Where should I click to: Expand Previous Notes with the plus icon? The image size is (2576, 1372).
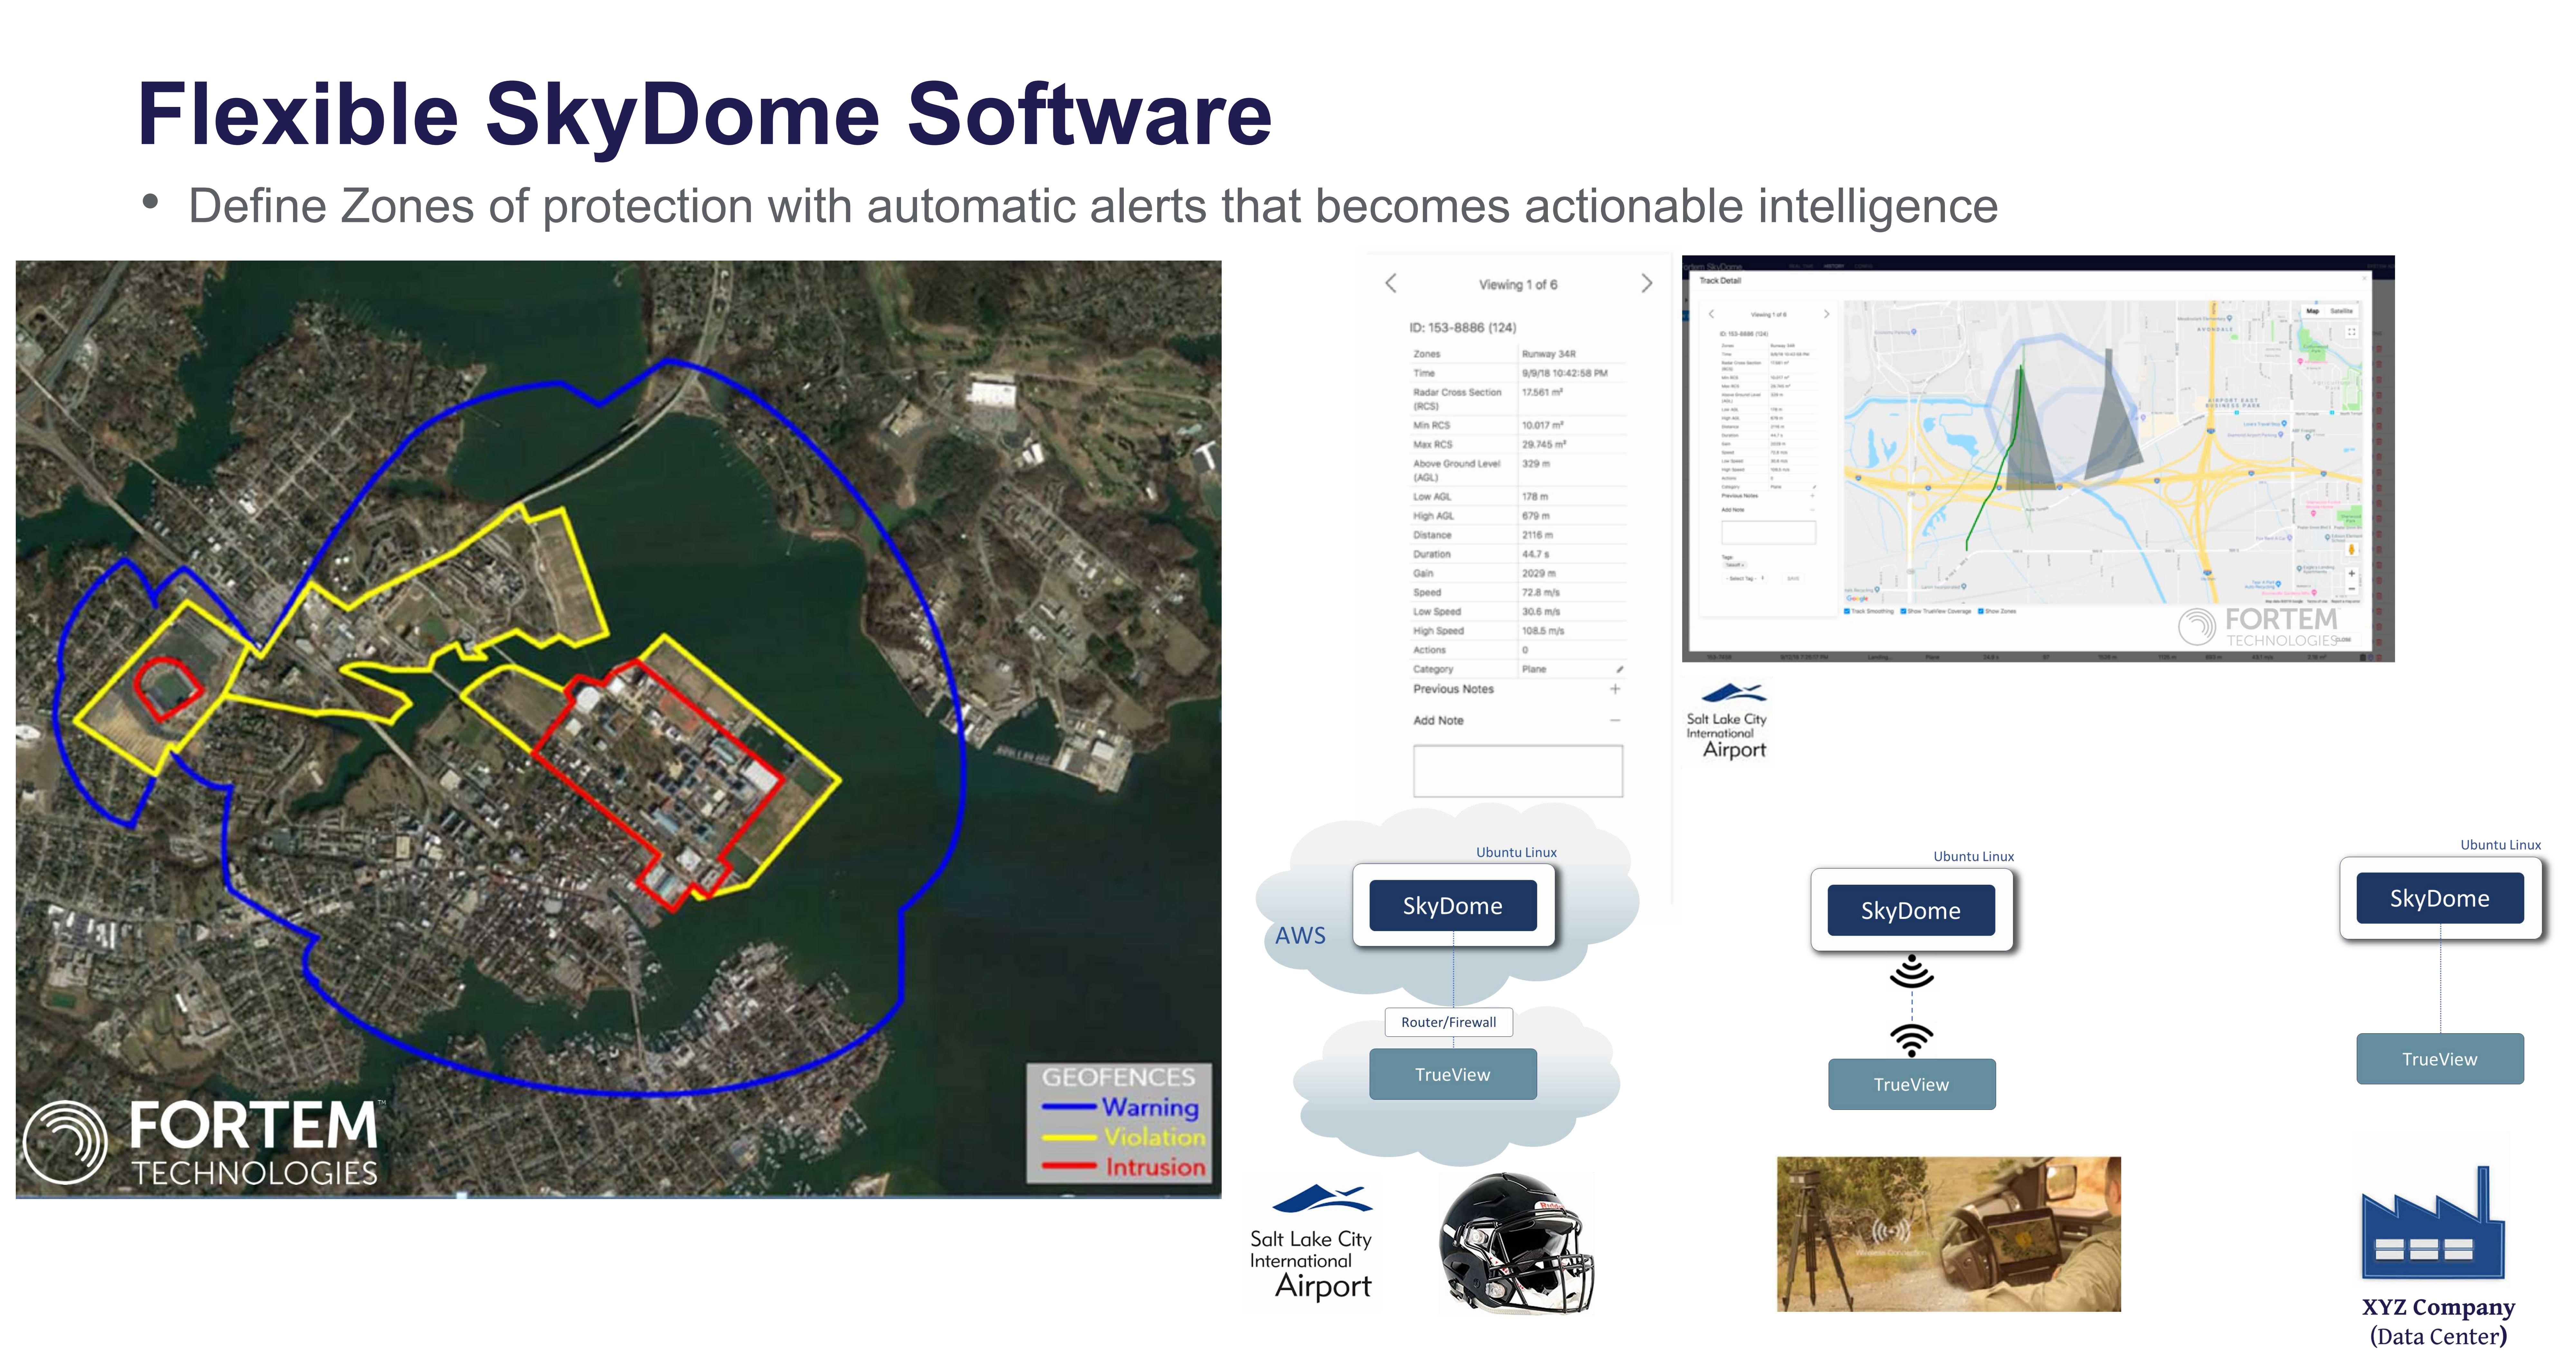click(x=1615, y=689)
